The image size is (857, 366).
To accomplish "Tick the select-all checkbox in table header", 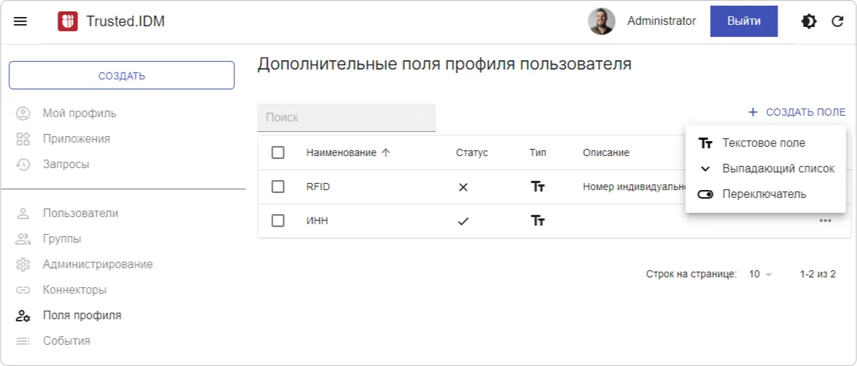I will [x=278, y=152].
